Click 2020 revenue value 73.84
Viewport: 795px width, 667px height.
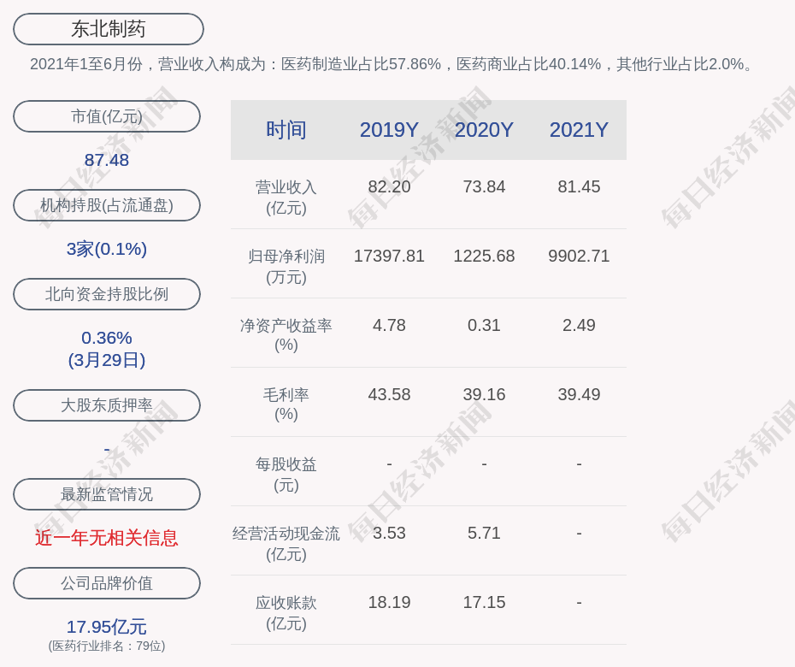tap(484, 187)
